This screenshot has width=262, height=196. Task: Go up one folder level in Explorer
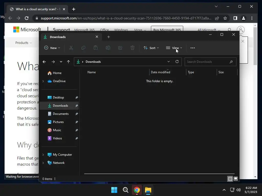point(68,62)
